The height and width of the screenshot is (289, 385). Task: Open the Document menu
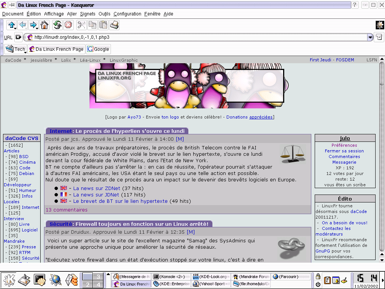click(13, 14)
